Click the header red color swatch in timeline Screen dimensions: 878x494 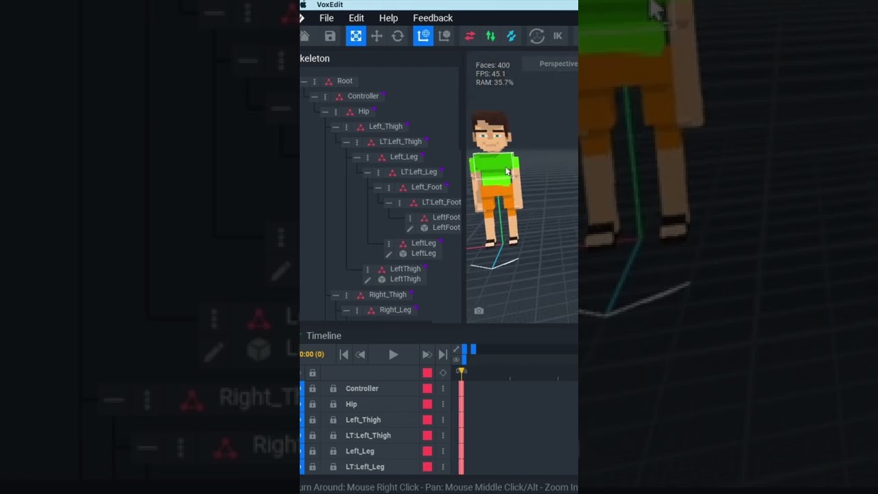pyautogui.click(x=427, y=373)
